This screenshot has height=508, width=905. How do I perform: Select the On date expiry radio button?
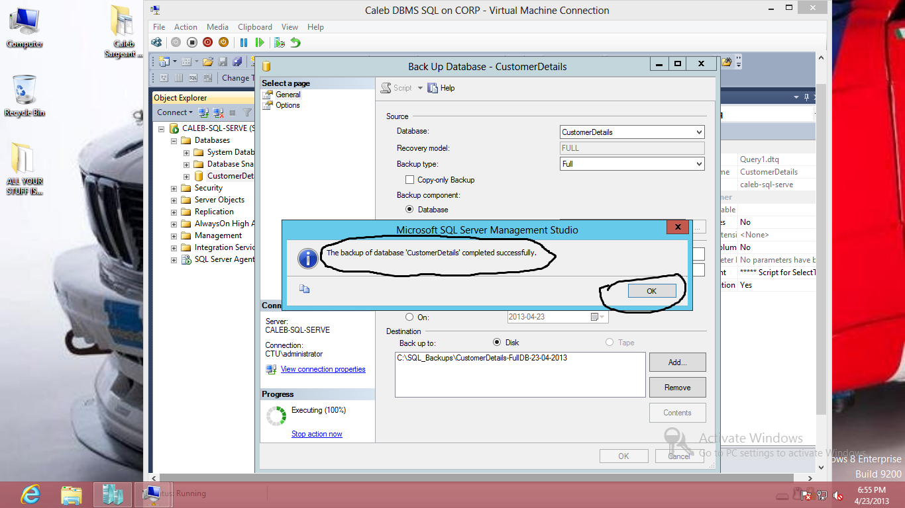pos(409,317)
